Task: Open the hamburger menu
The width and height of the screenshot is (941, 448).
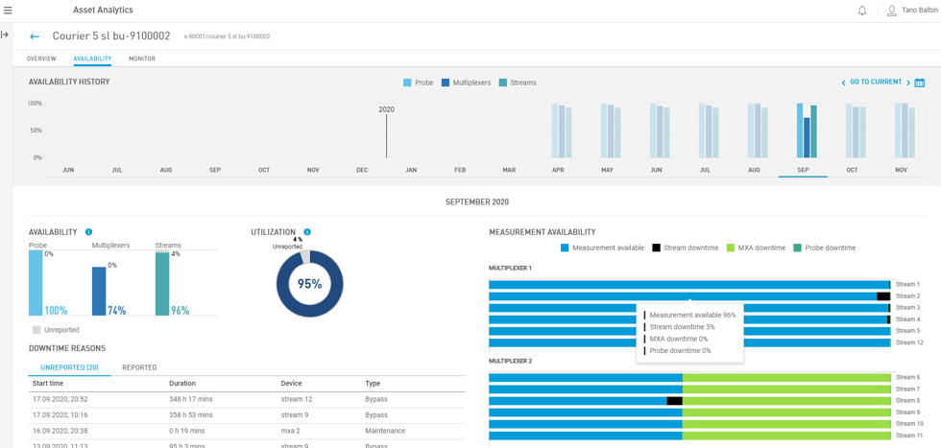Action: 8,10
